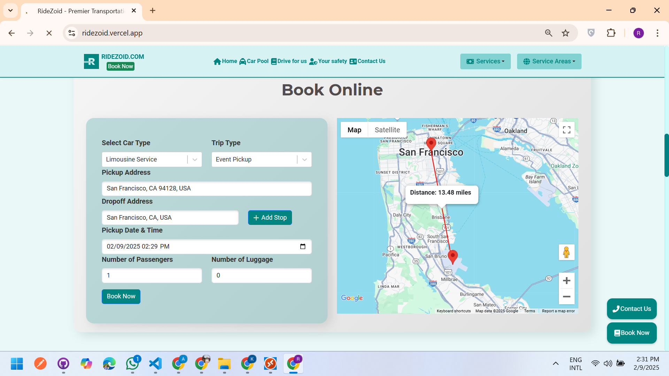Open tab search dropdown
669x376 pixels.
[x=10, y=10]
